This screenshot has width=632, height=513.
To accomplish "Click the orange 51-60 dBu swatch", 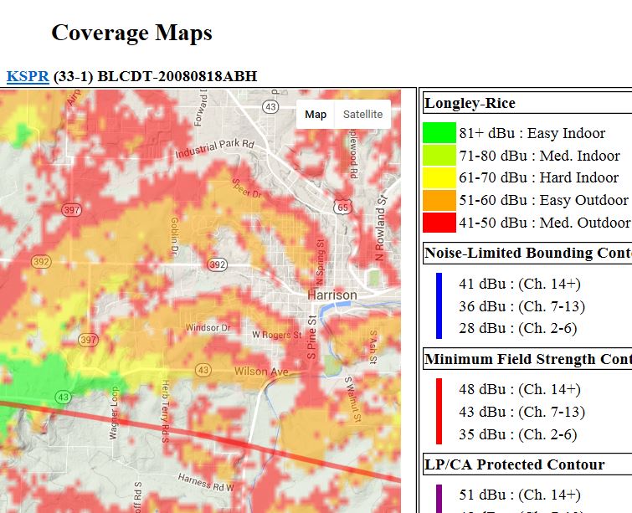I will [439, 200].
